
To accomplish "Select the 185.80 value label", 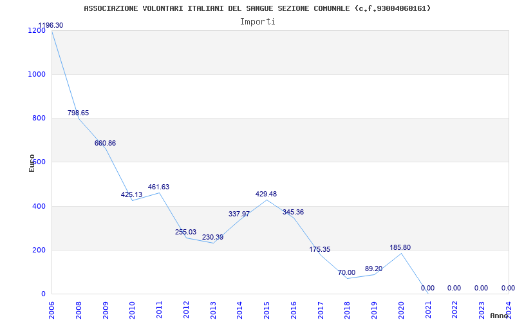I will tap(400, 247).
